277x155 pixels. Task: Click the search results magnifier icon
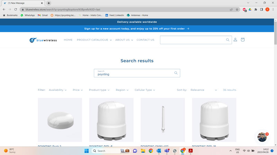click(176, 73)
